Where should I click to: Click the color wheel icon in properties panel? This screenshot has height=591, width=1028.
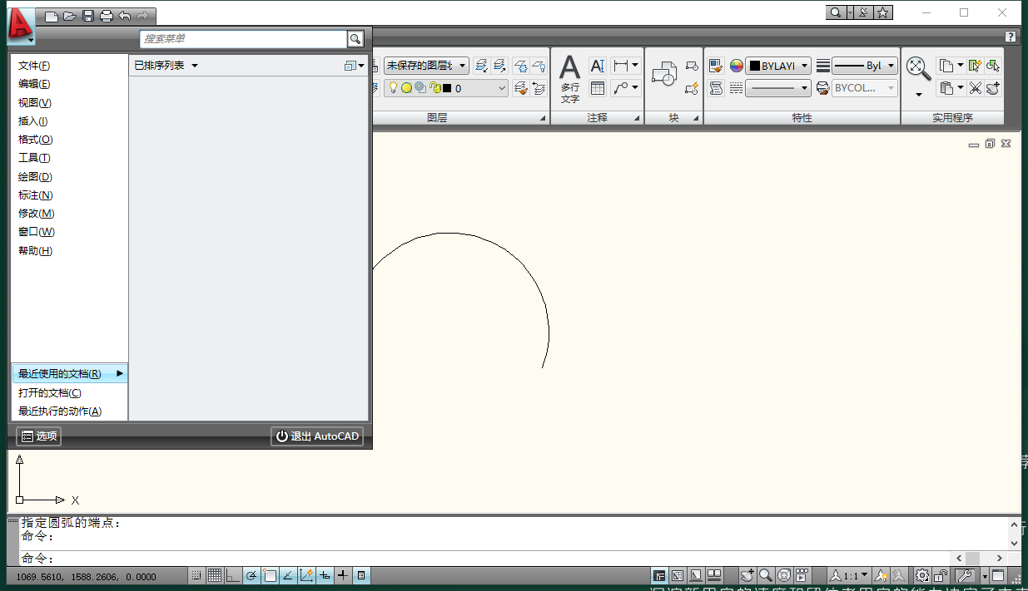tap(737, 66)
